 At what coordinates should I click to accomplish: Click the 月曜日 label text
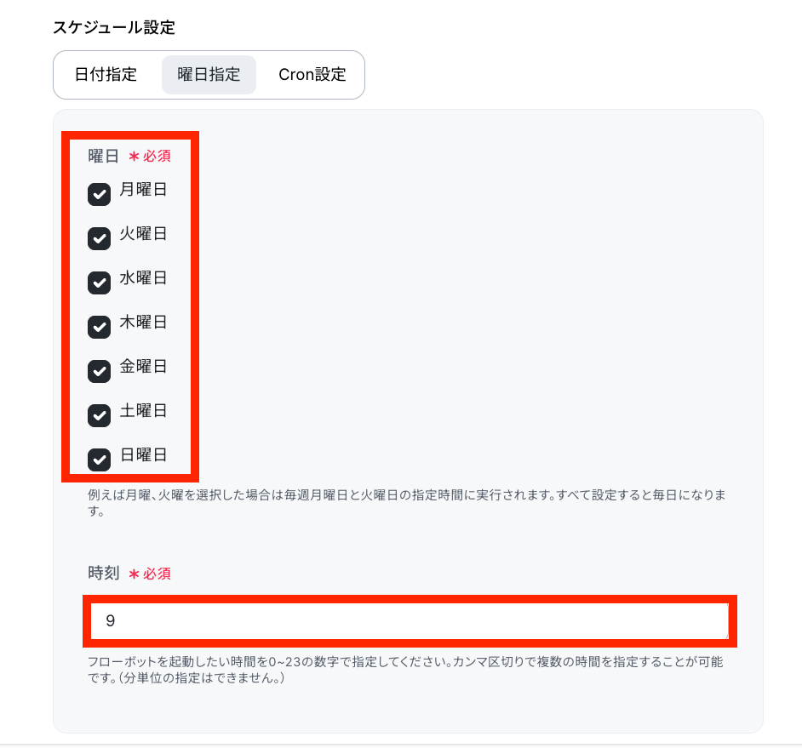[143, 190]
